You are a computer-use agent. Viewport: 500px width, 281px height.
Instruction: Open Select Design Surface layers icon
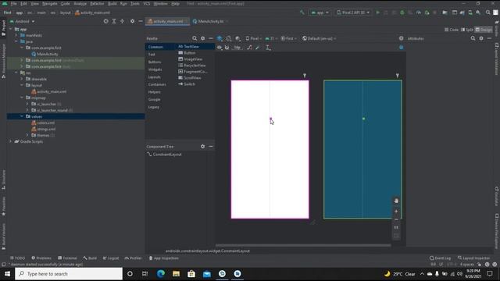tap(220, 38)
